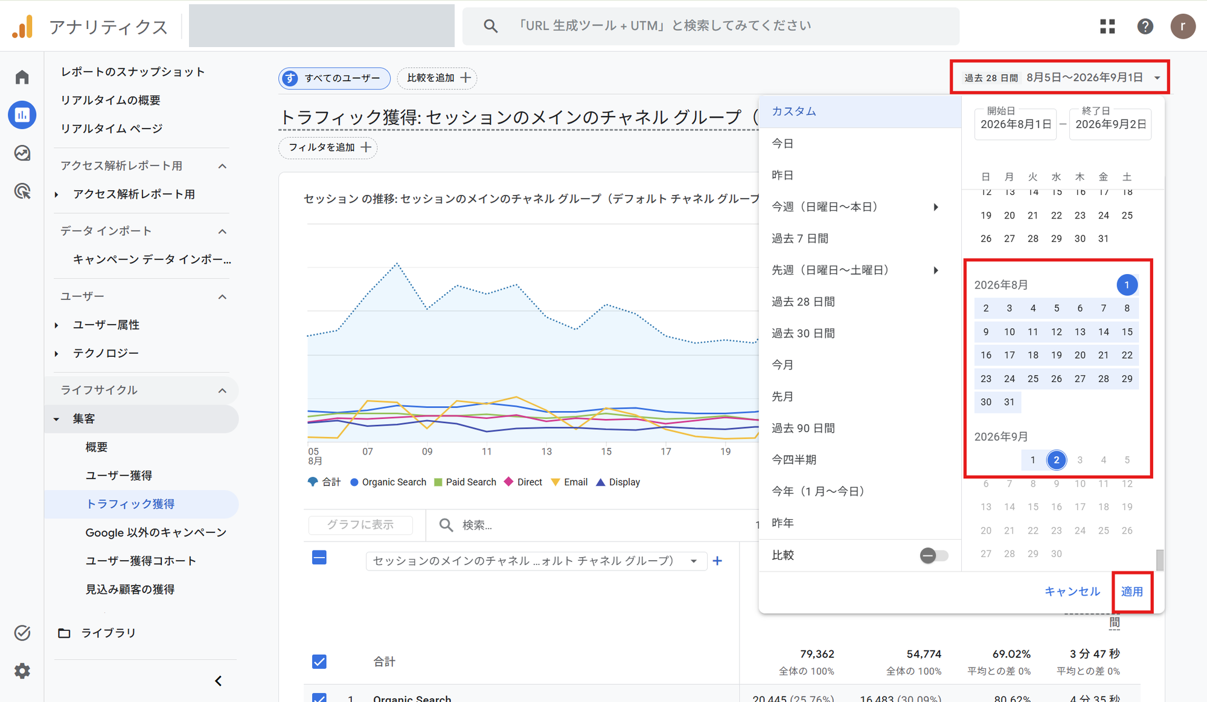The width and height of the screenshot is (1207, 702).
Task: Click the 開始日 start date field
Action: 1015,124
